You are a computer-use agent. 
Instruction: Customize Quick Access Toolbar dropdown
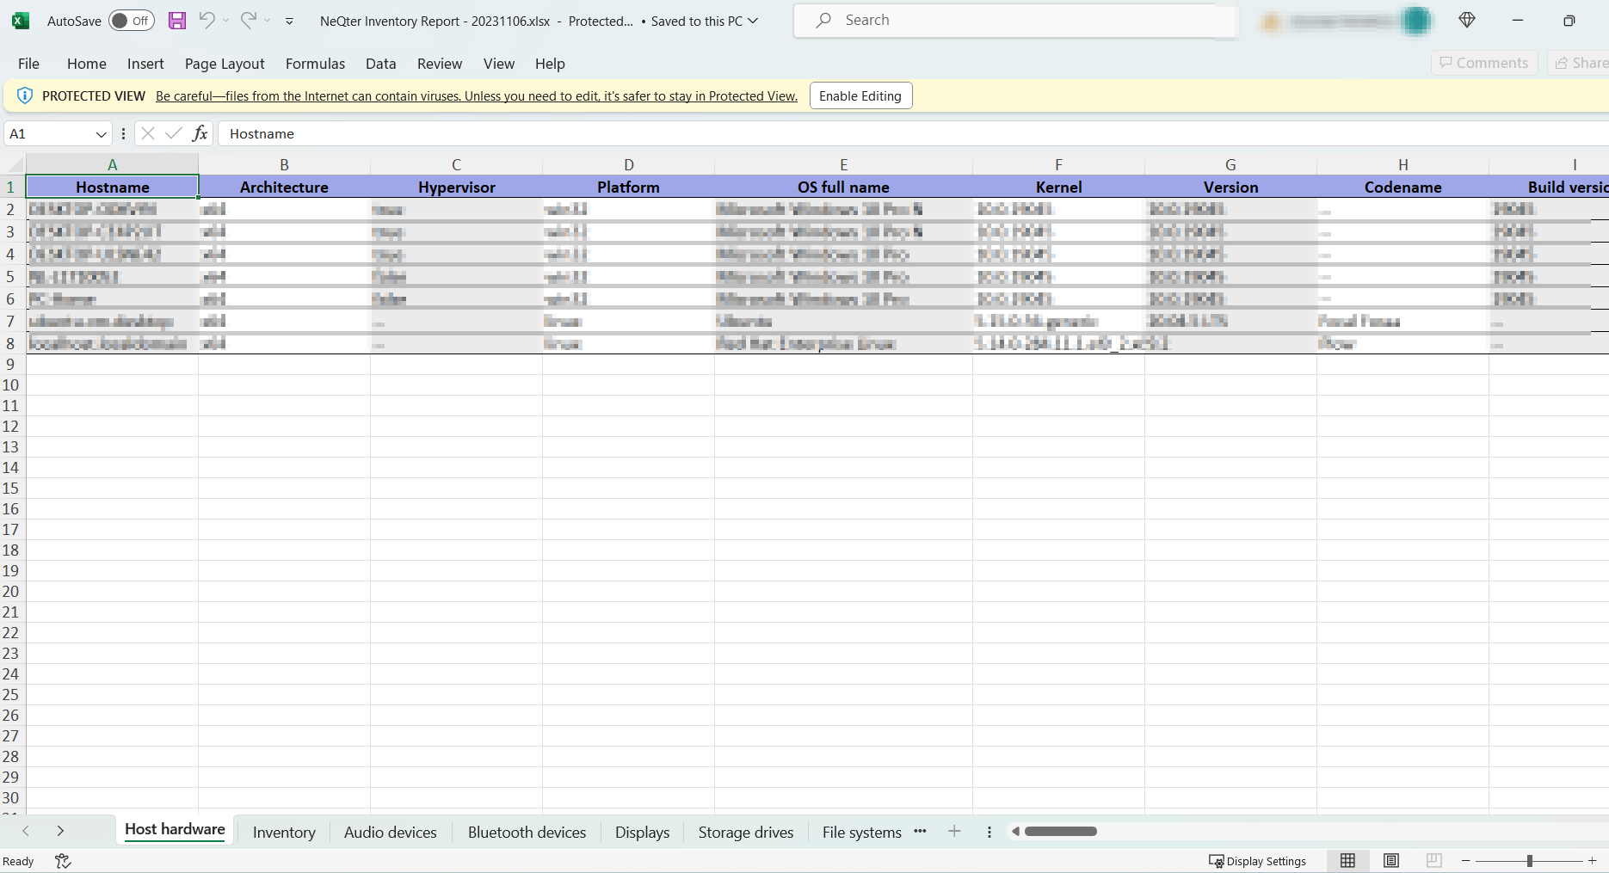(x=290, y=21)
